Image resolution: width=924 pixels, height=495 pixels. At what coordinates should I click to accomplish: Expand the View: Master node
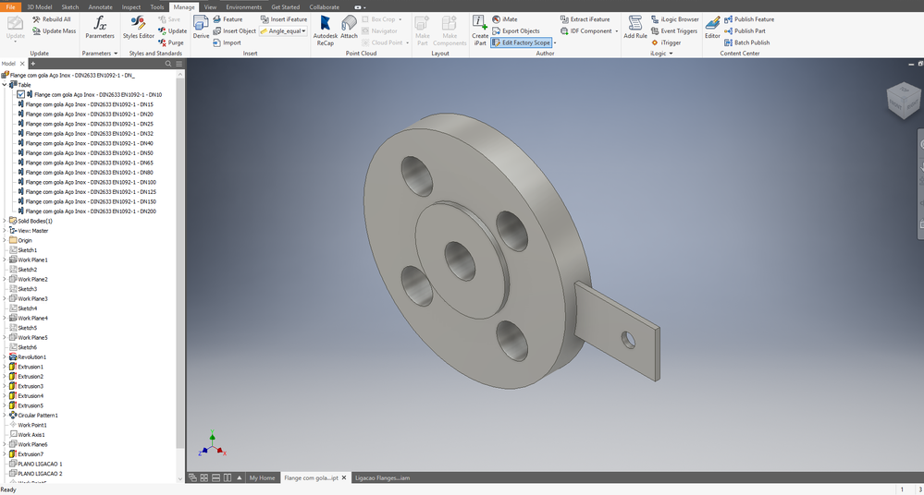pos(5,231)
